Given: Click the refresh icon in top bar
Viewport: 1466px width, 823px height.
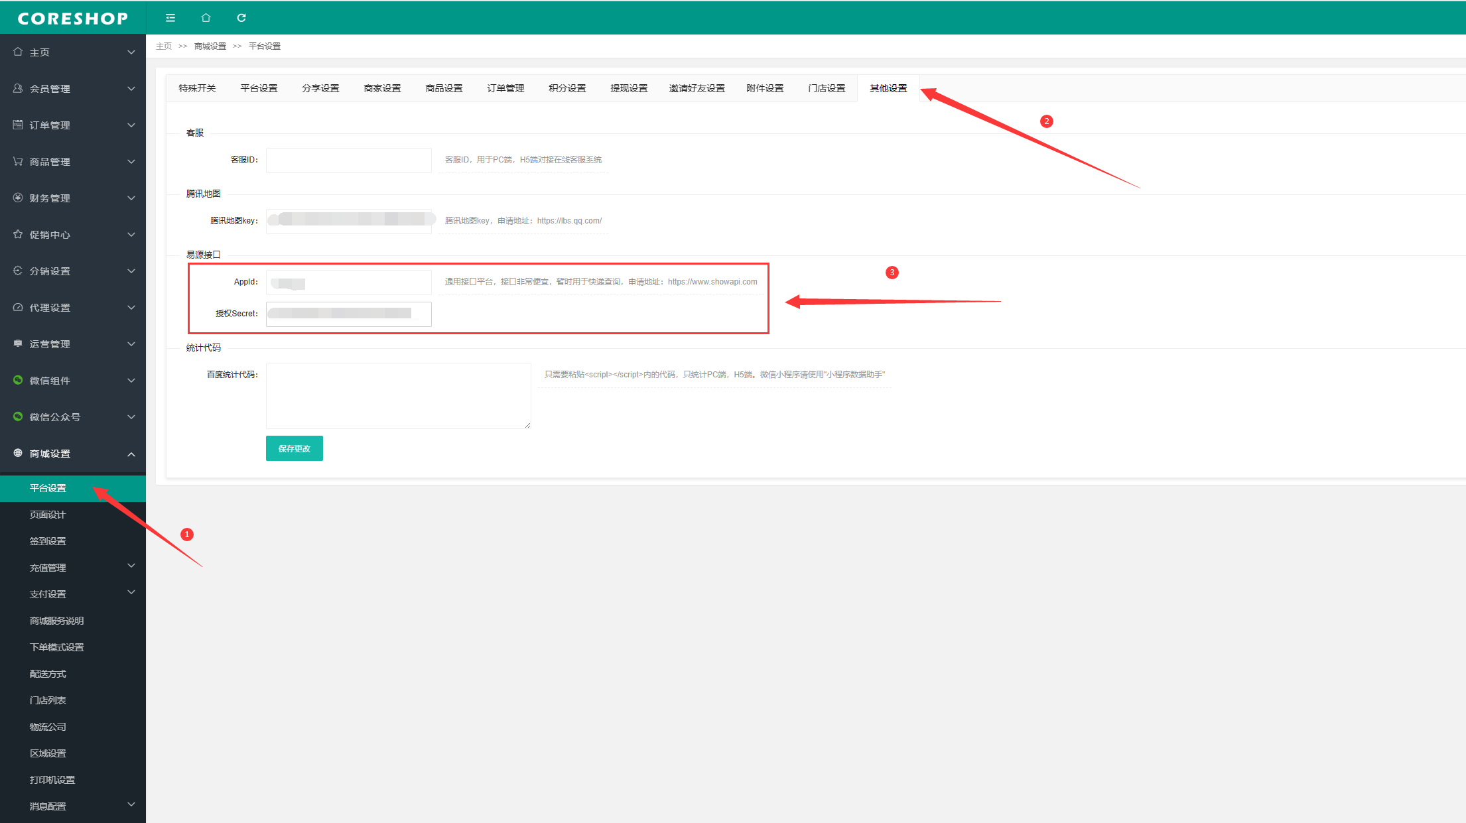Looking at the screenshot, I should click(241, 18).
